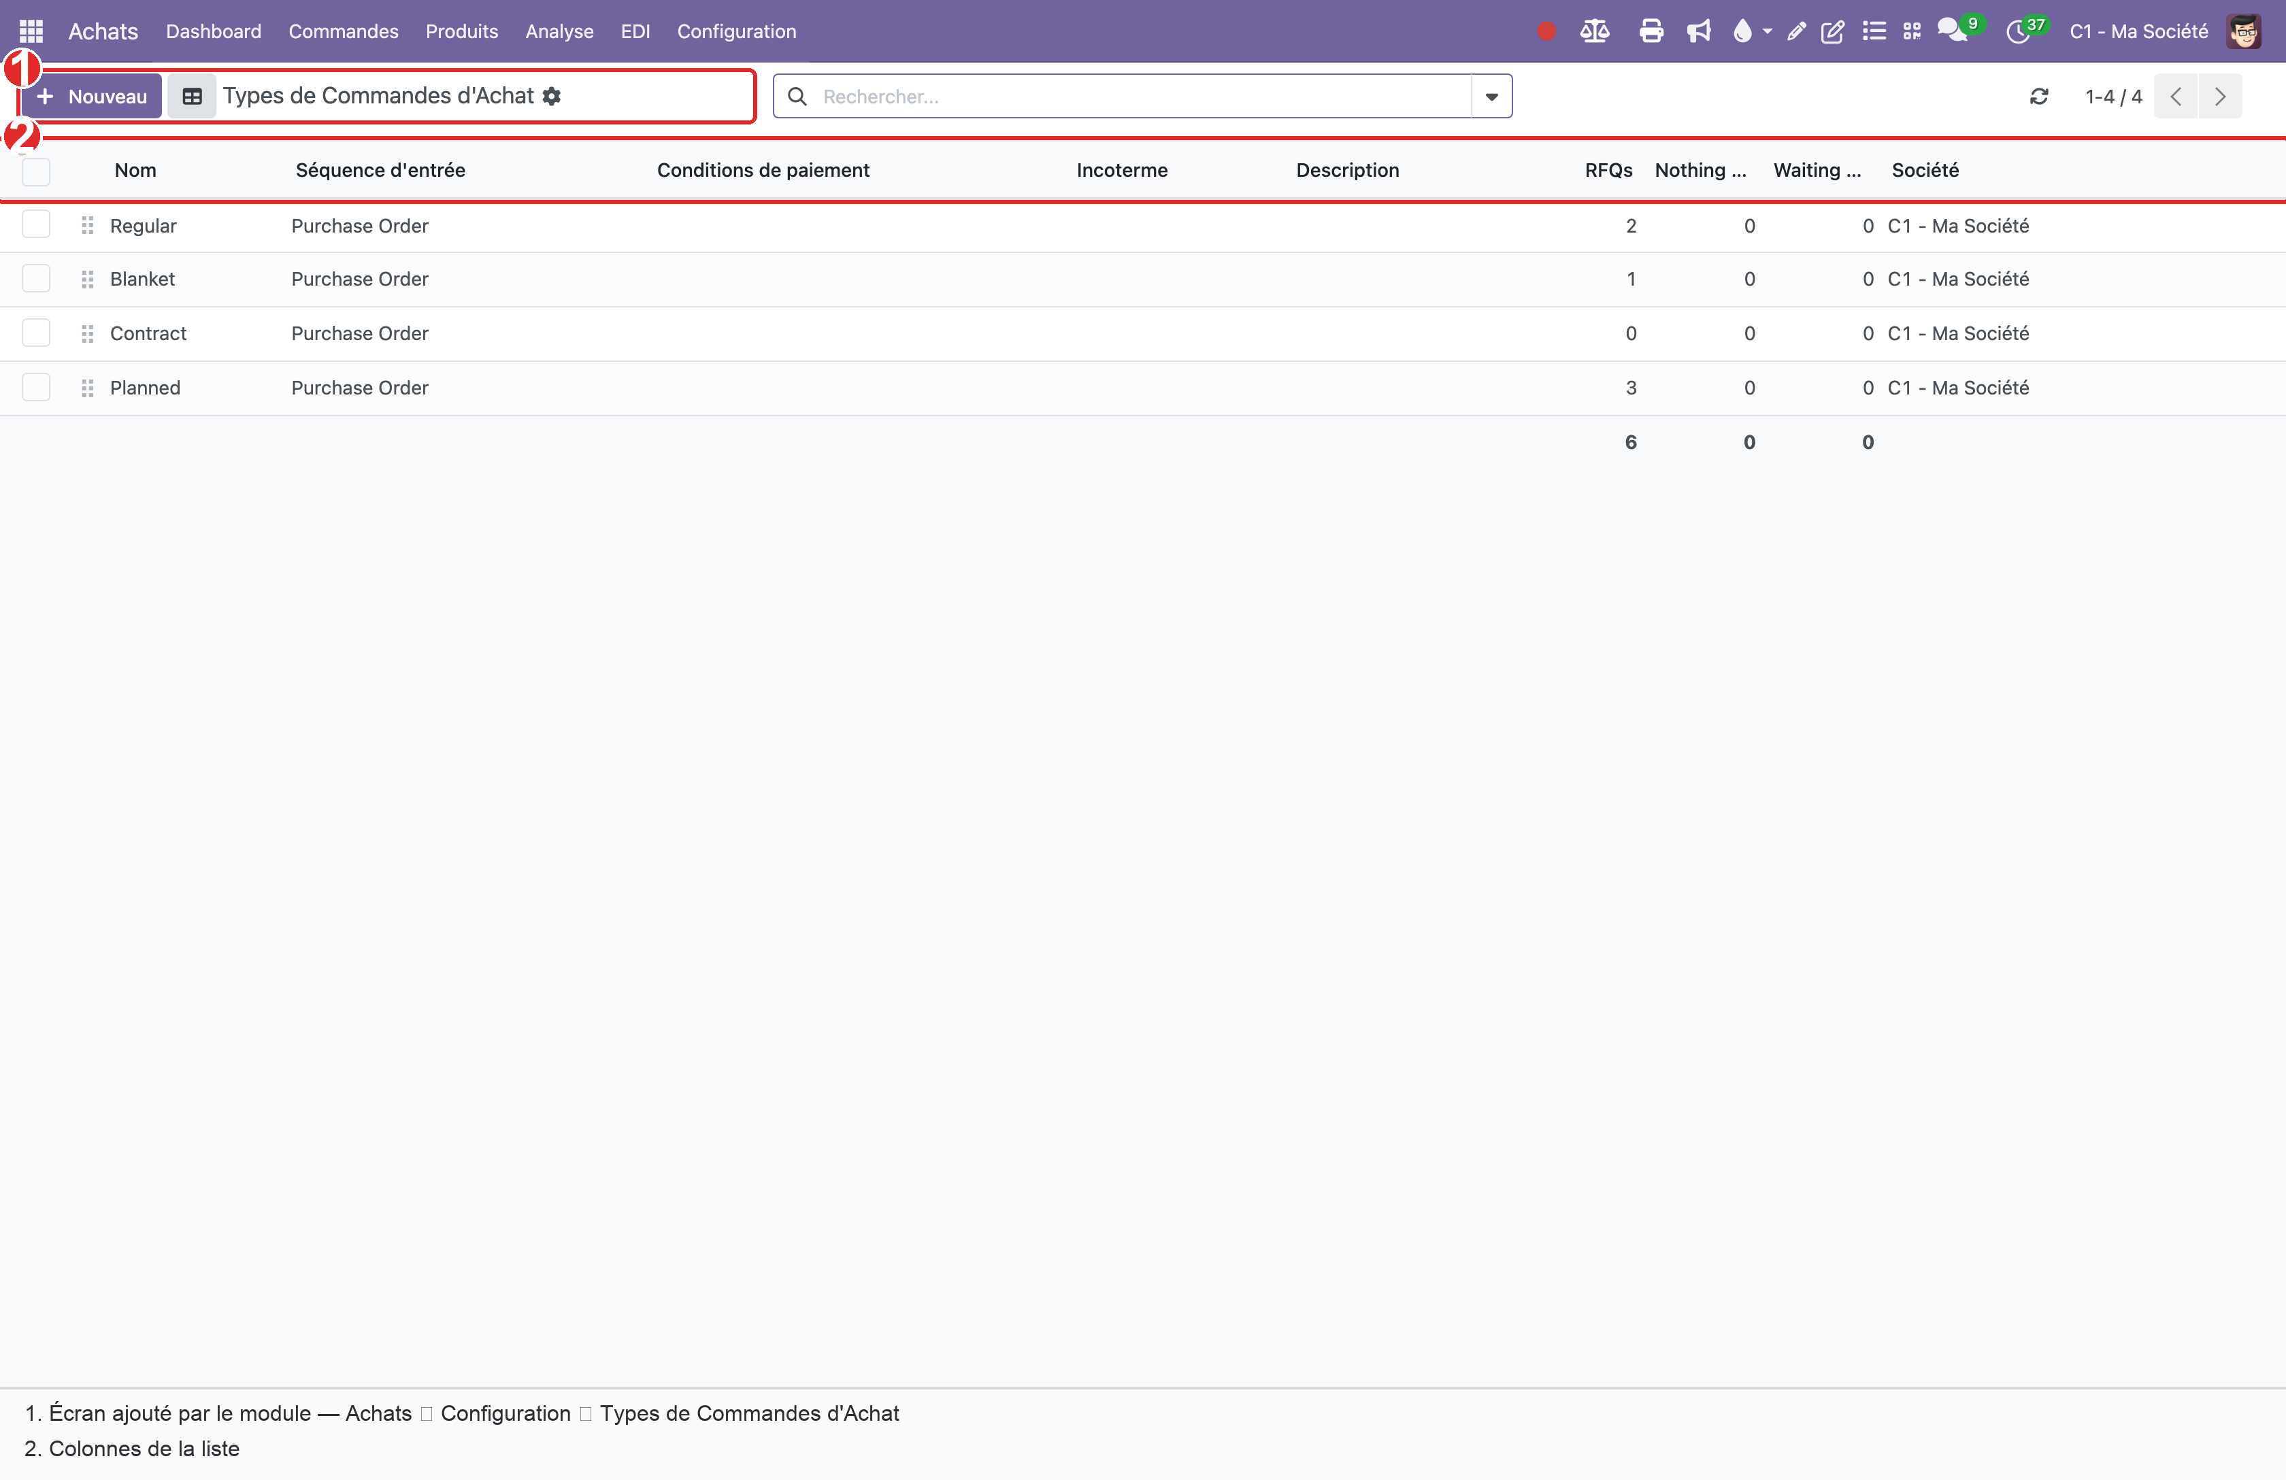
Task: Click the Nouveau button
Action: (x=93, y=96)
